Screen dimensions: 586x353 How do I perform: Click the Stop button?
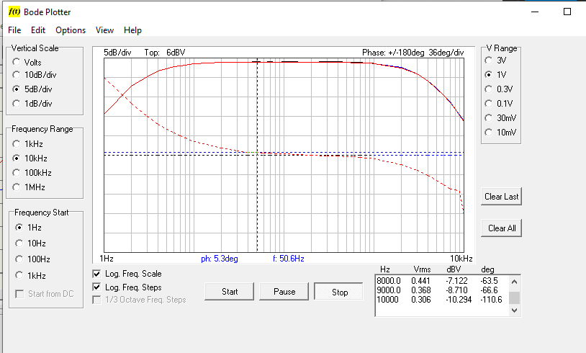point(339,292)
